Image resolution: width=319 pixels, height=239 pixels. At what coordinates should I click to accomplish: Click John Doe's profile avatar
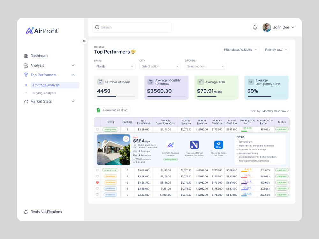coord(266,27)
